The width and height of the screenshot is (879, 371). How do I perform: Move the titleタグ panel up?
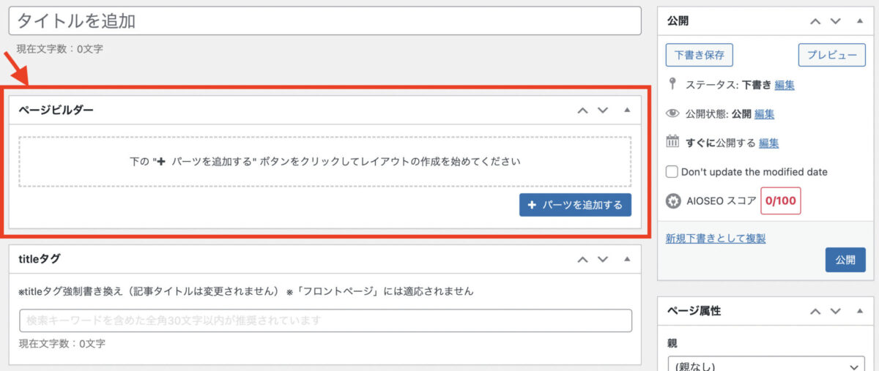pos(582,259)
